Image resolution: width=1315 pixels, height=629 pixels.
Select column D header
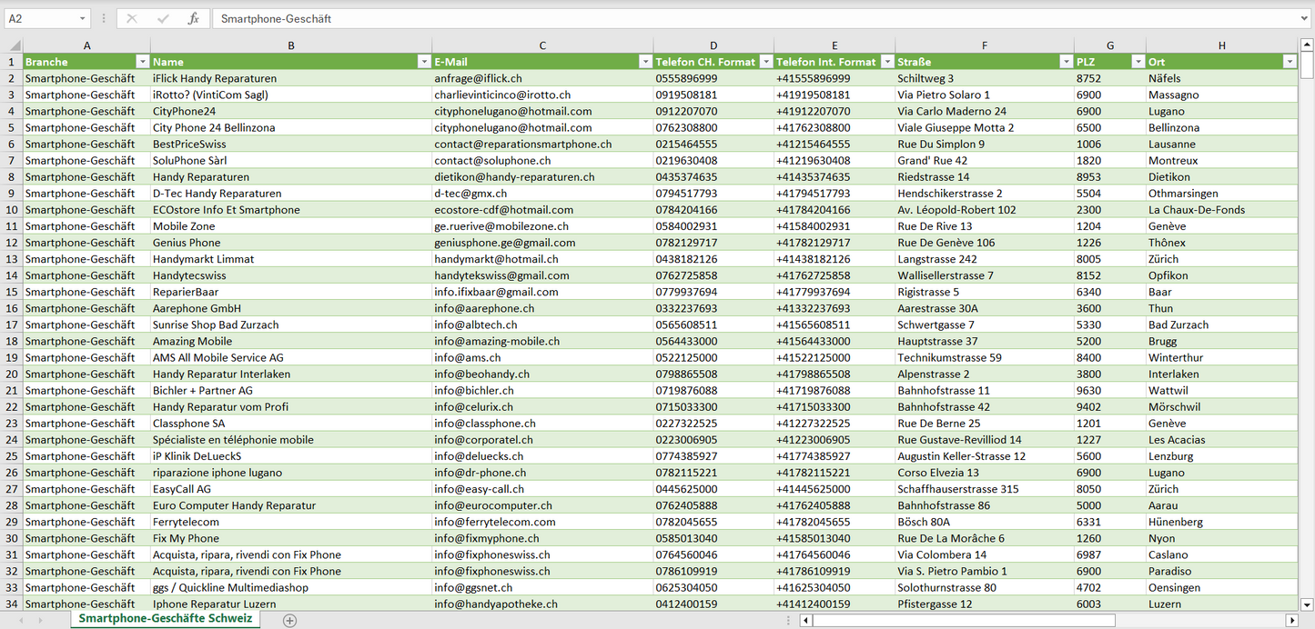[x=713, y=45]
